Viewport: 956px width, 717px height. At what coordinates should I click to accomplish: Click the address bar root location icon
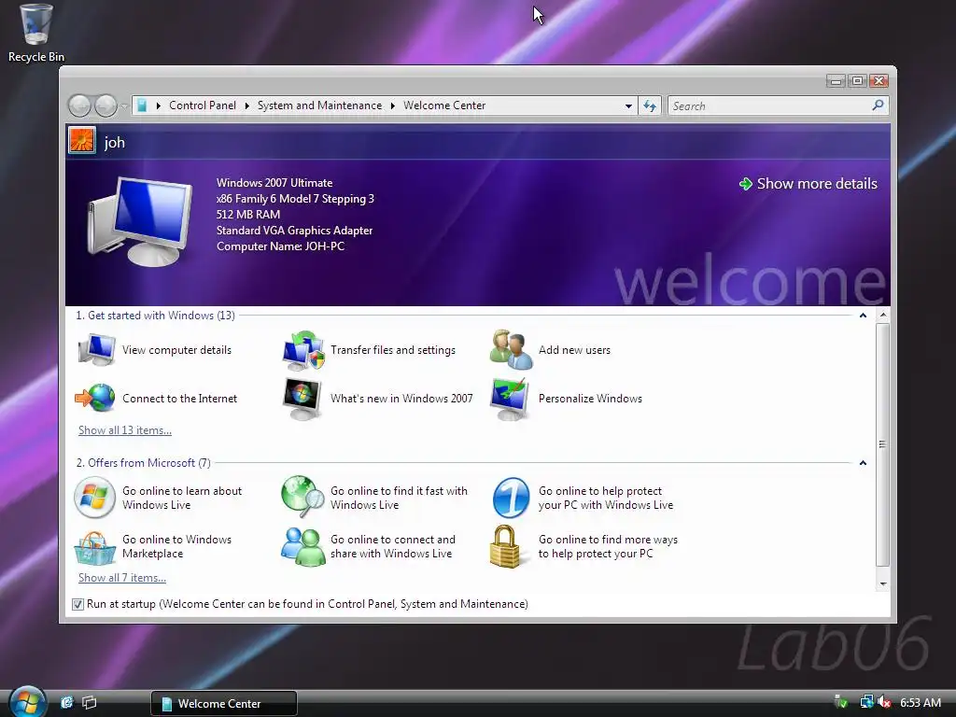tap(142, 105)
